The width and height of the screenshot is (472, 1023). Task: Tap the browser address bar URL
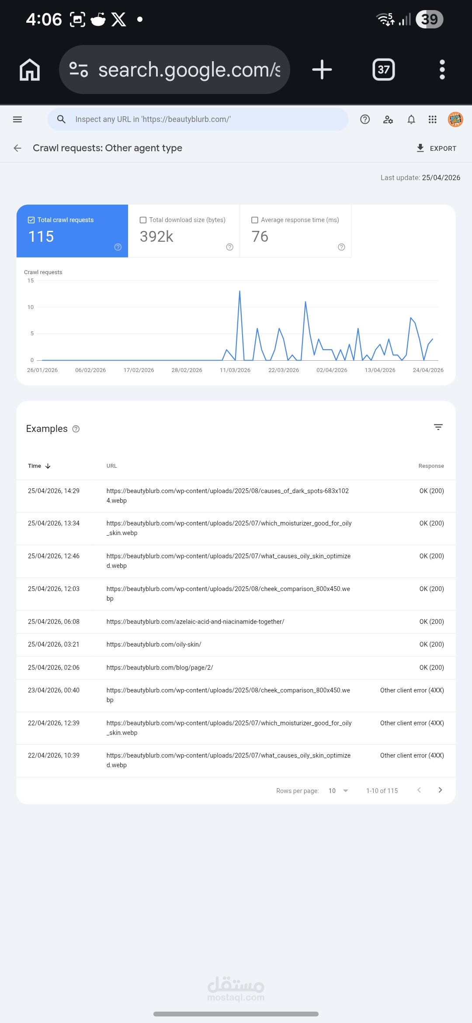click(175, 70)
